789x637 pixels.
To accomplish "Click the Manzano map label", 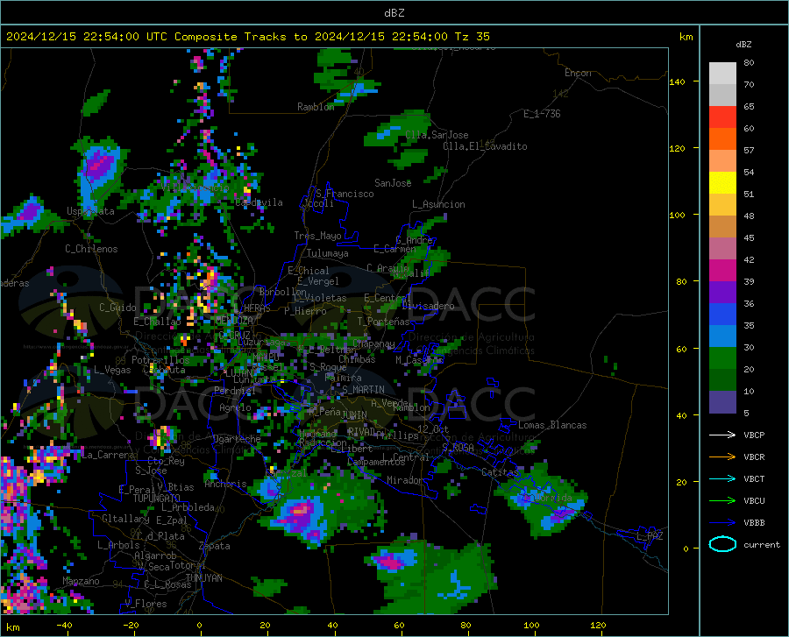I will tap(81, 581).
